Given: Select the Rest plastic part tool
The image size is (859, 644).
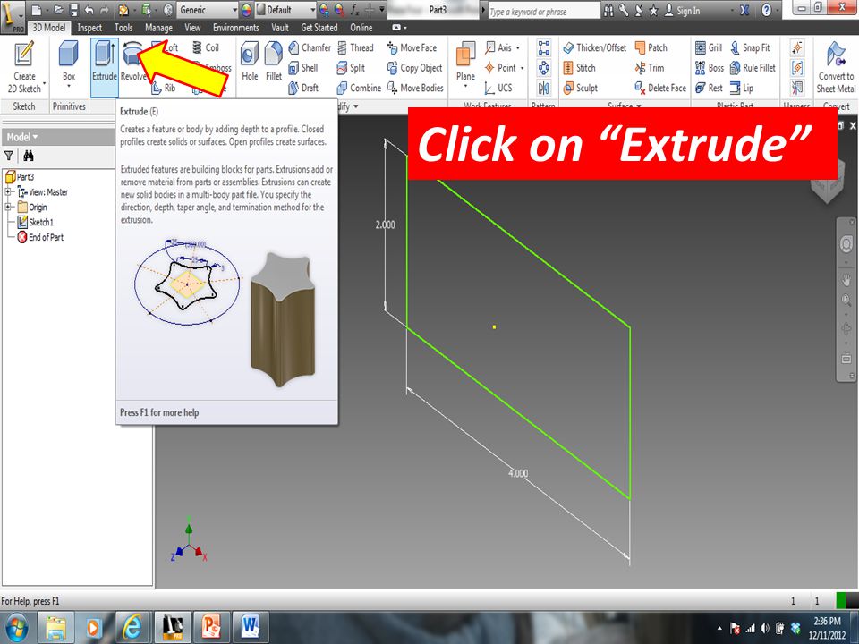Looking at the screenshot, I should [709, 88].
